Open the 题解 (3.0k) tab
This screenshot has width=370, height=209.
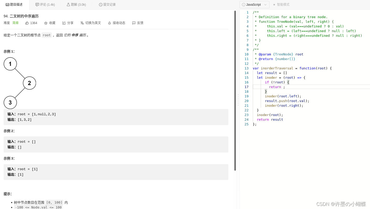(x=76, y=4)
